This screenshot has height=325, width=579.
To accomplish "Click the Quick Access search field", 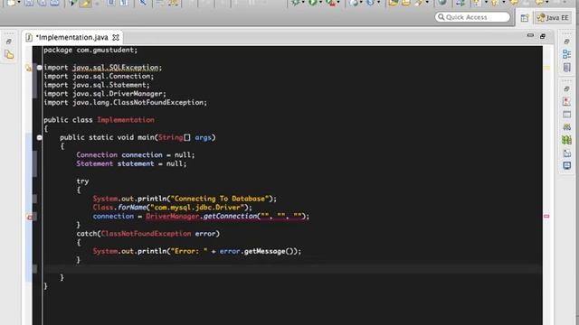I will point(472,17).
